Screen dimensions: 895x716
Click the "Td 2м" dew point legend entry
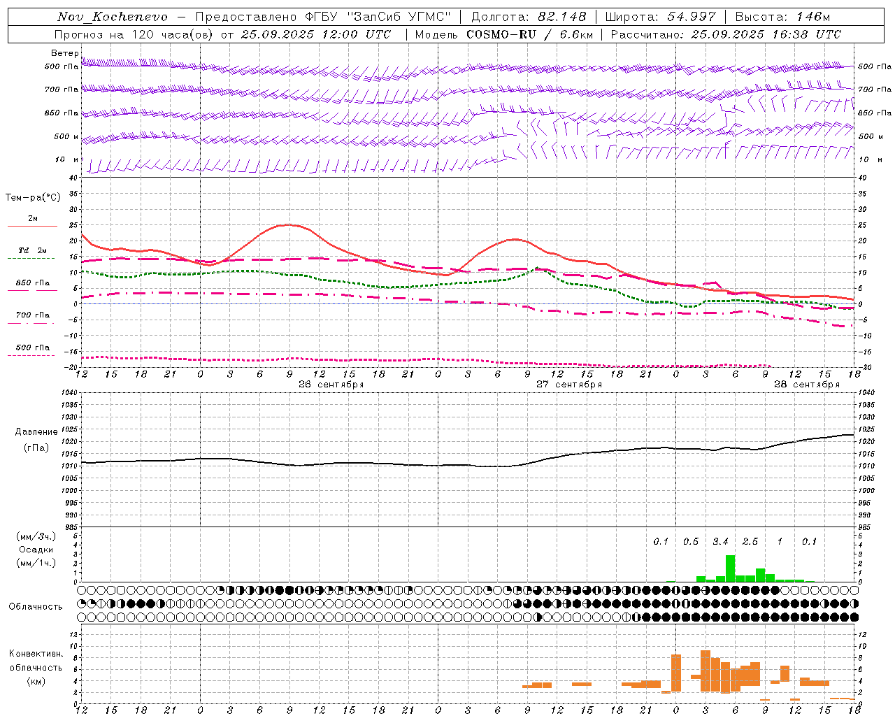[x=33, y=250]
